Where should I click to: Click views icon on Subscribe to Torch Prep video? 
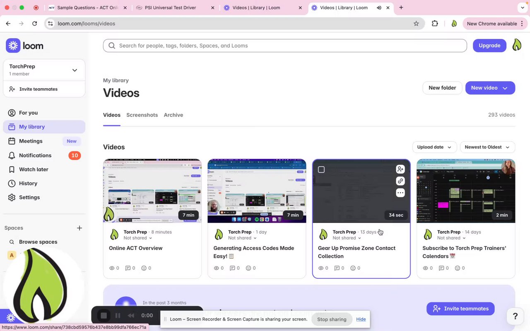(x=425, y=268)
